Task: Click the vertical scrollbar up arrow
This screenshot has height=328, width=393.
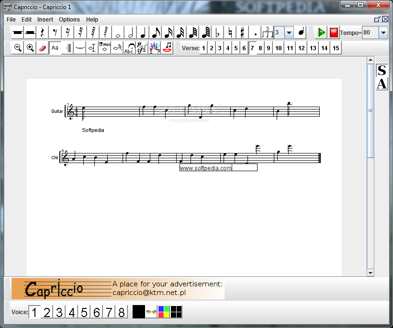Action: (371, 60)
